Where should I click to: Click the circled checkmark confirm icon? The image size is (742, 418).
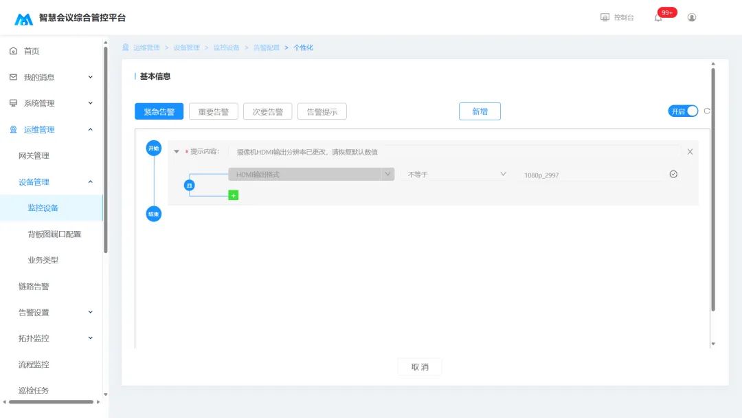click(673, 174)
